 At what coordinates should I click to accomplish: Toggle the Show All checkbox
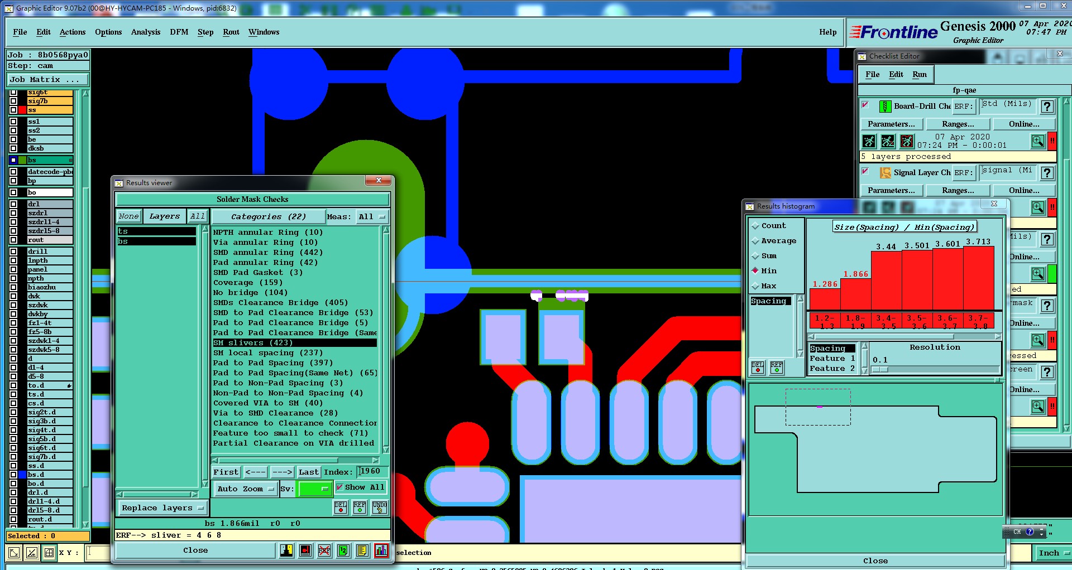pyautogui.click(x=339, y=487)
